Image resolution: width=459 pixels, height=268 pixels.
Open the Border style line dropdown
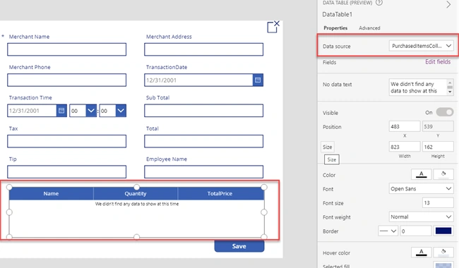click(388, 231)
